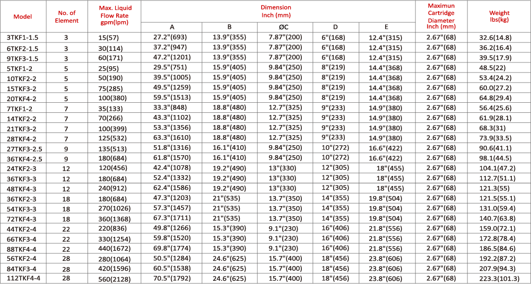531x284 pixels.
Task: Click dimension A value 70.5"(1792)
Action: tap(172, 279)
